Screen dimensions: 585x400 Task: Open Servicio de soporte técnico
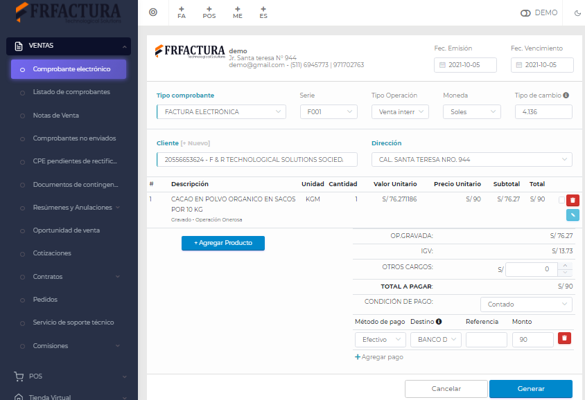73,322
